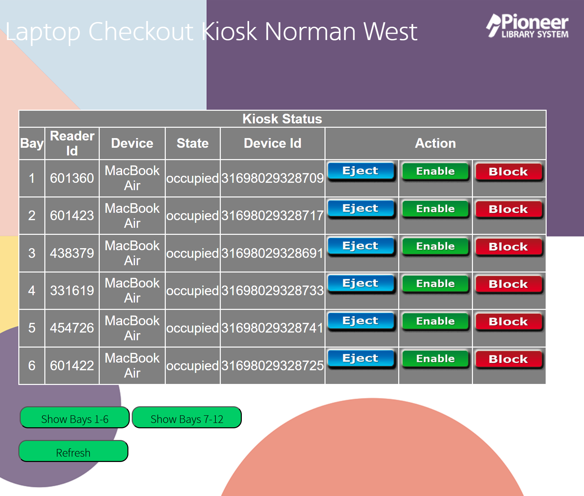Enable bay 6 device

coord(435,359)
